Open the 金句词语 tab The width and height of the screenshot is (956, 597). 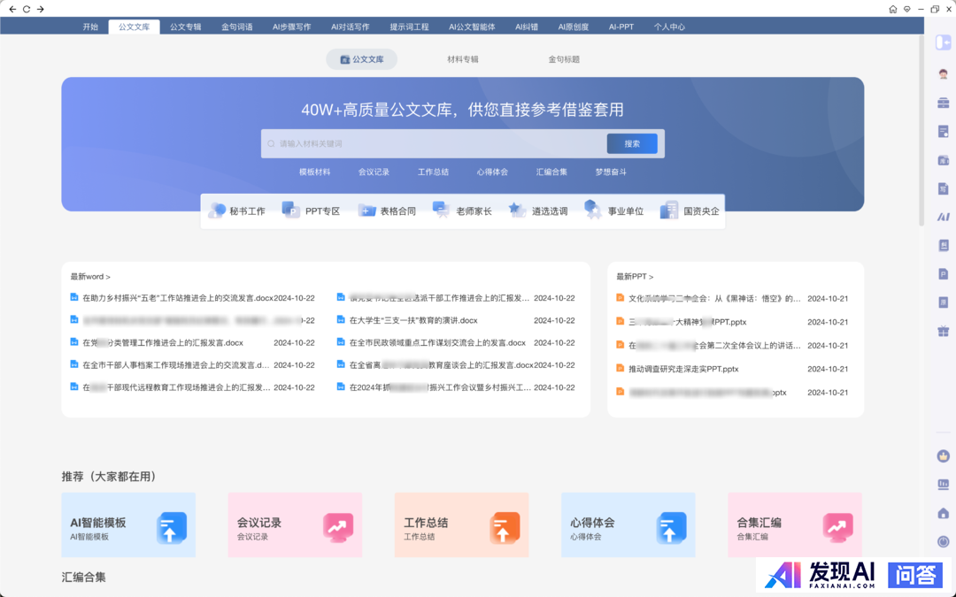point(236,27)
